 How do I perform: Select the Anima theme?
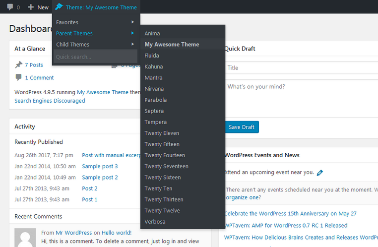(x=183, y=33)
